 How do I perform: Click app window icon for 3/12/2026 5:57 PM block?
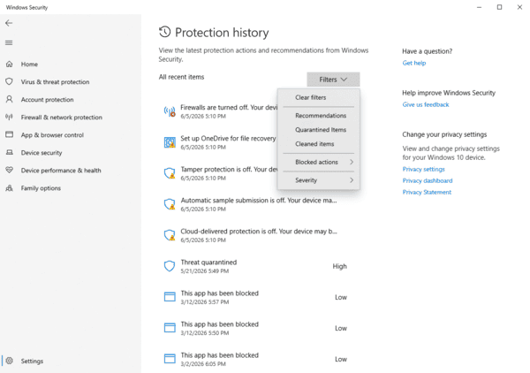click(170, 297)
